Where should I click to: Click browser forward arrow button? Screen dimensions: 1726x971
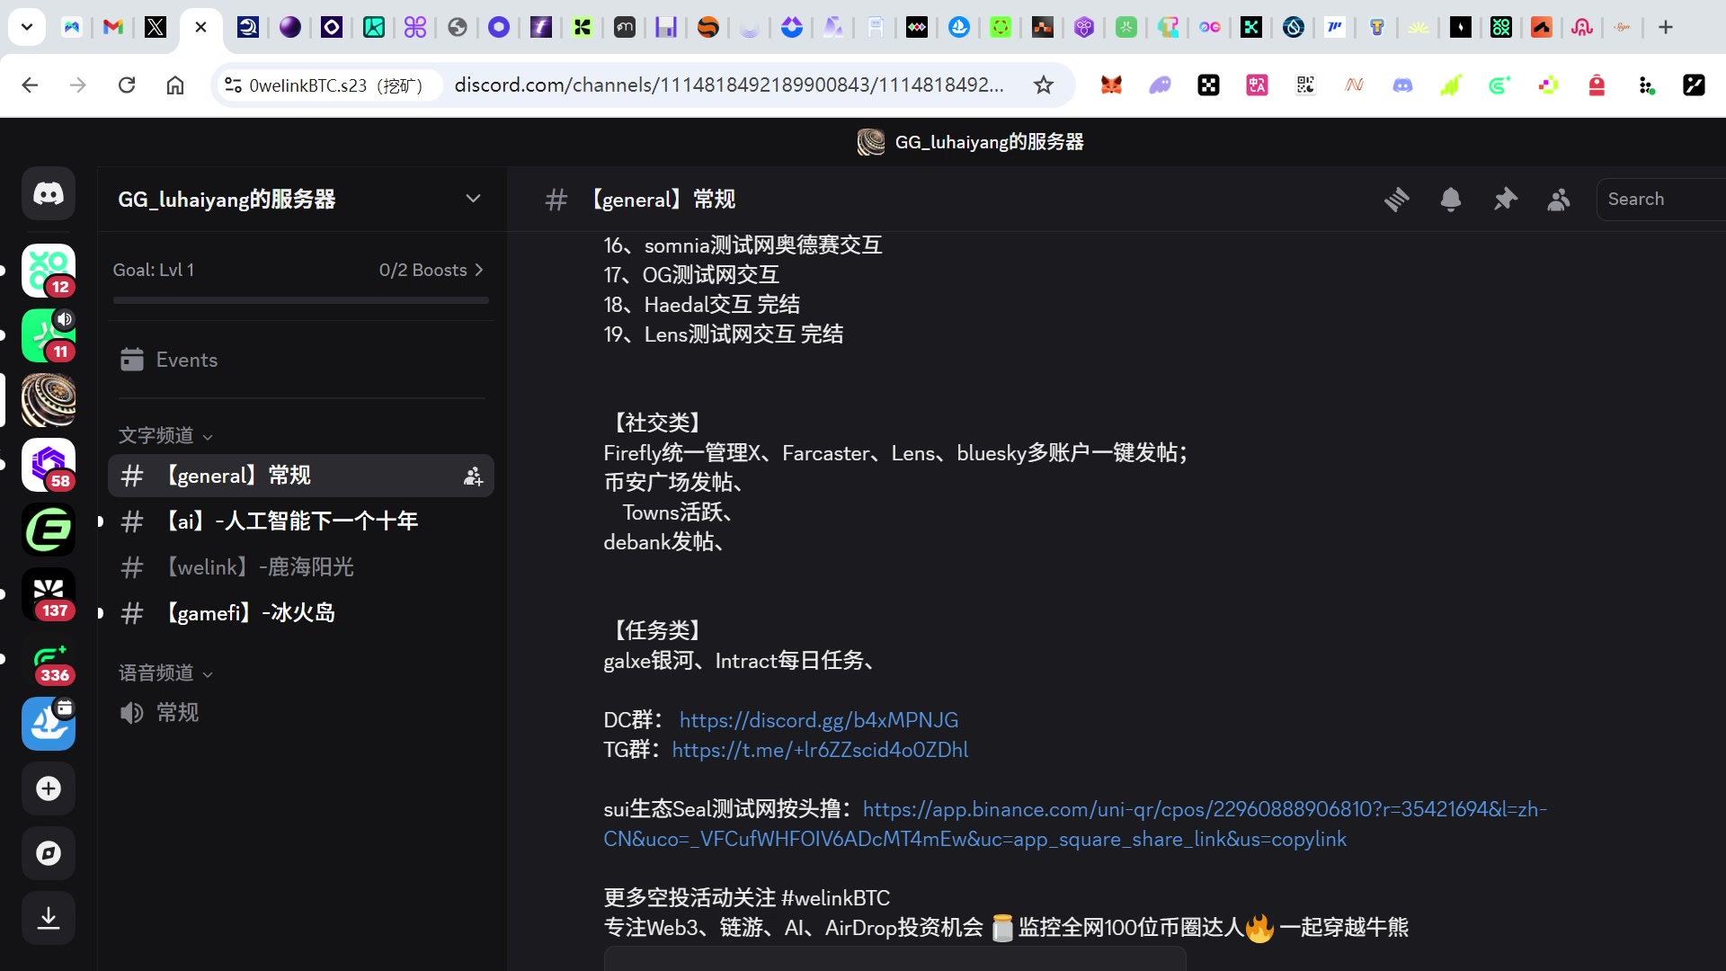[78, 85]
